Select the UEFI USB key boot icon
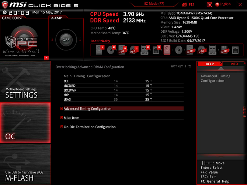The image size is (247, 185). [x=145, y=50]
